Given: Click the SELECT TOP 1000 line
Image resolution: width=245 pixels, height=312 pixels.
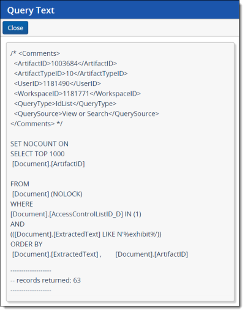Looking at the screenshot, I should pos(37,154).
